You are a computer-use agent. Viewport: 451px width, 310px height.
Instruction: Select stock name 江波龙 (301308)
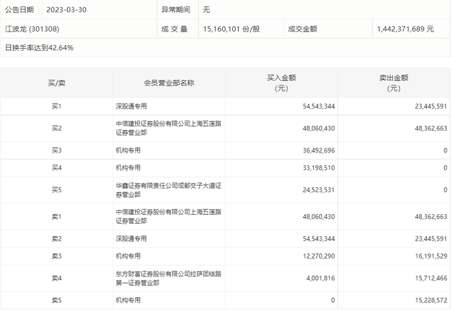(32, 29)
